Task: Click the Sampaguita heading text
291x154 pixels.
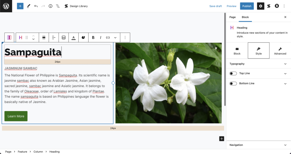Action: click(x=33, y=52)
